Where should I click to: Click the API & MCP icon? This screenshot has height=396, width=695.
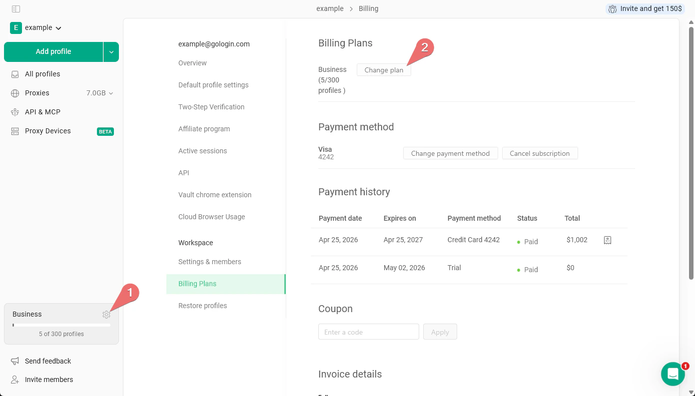tap(15, 112)
